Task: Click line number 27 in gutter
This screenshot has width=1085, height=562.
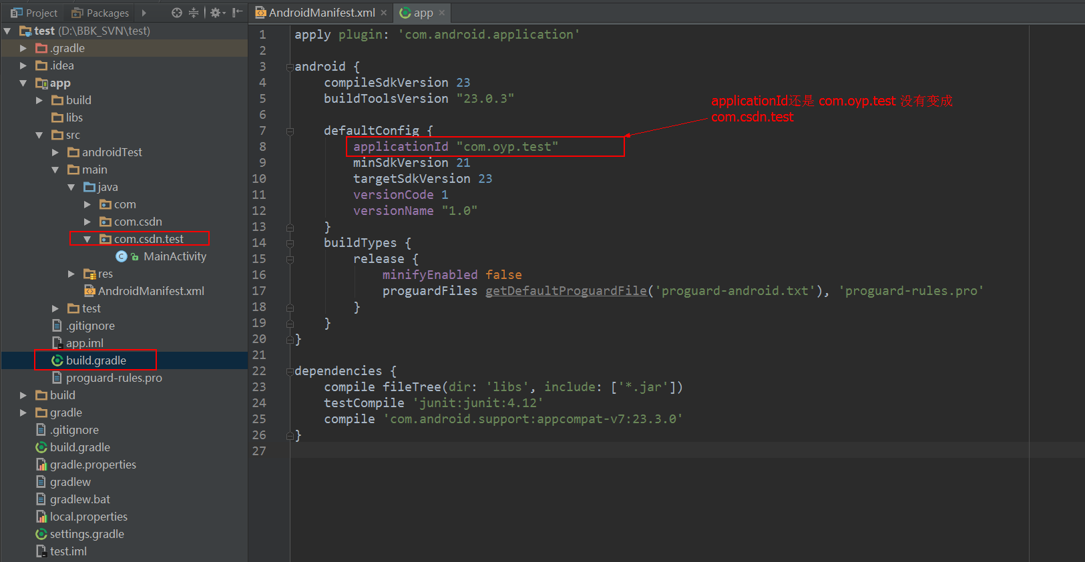Action: 259,451
